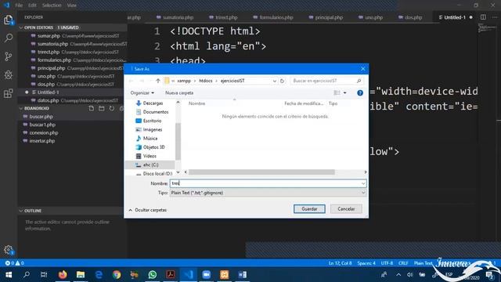501x282 pixels.
Task: Open the File menu
Action: (x=19, y=5)
